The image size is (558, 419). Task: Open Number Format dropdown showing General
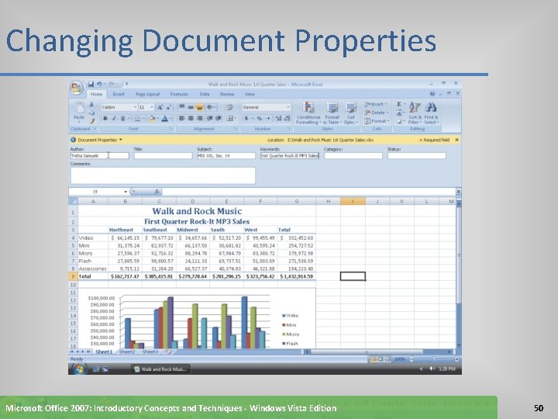coord(288,107)
